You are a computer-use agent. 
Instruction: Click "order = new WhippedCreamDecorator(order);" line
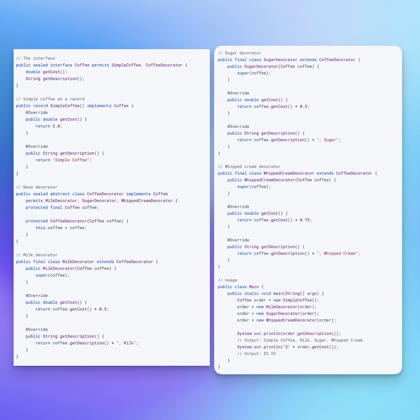coord(286,320)
